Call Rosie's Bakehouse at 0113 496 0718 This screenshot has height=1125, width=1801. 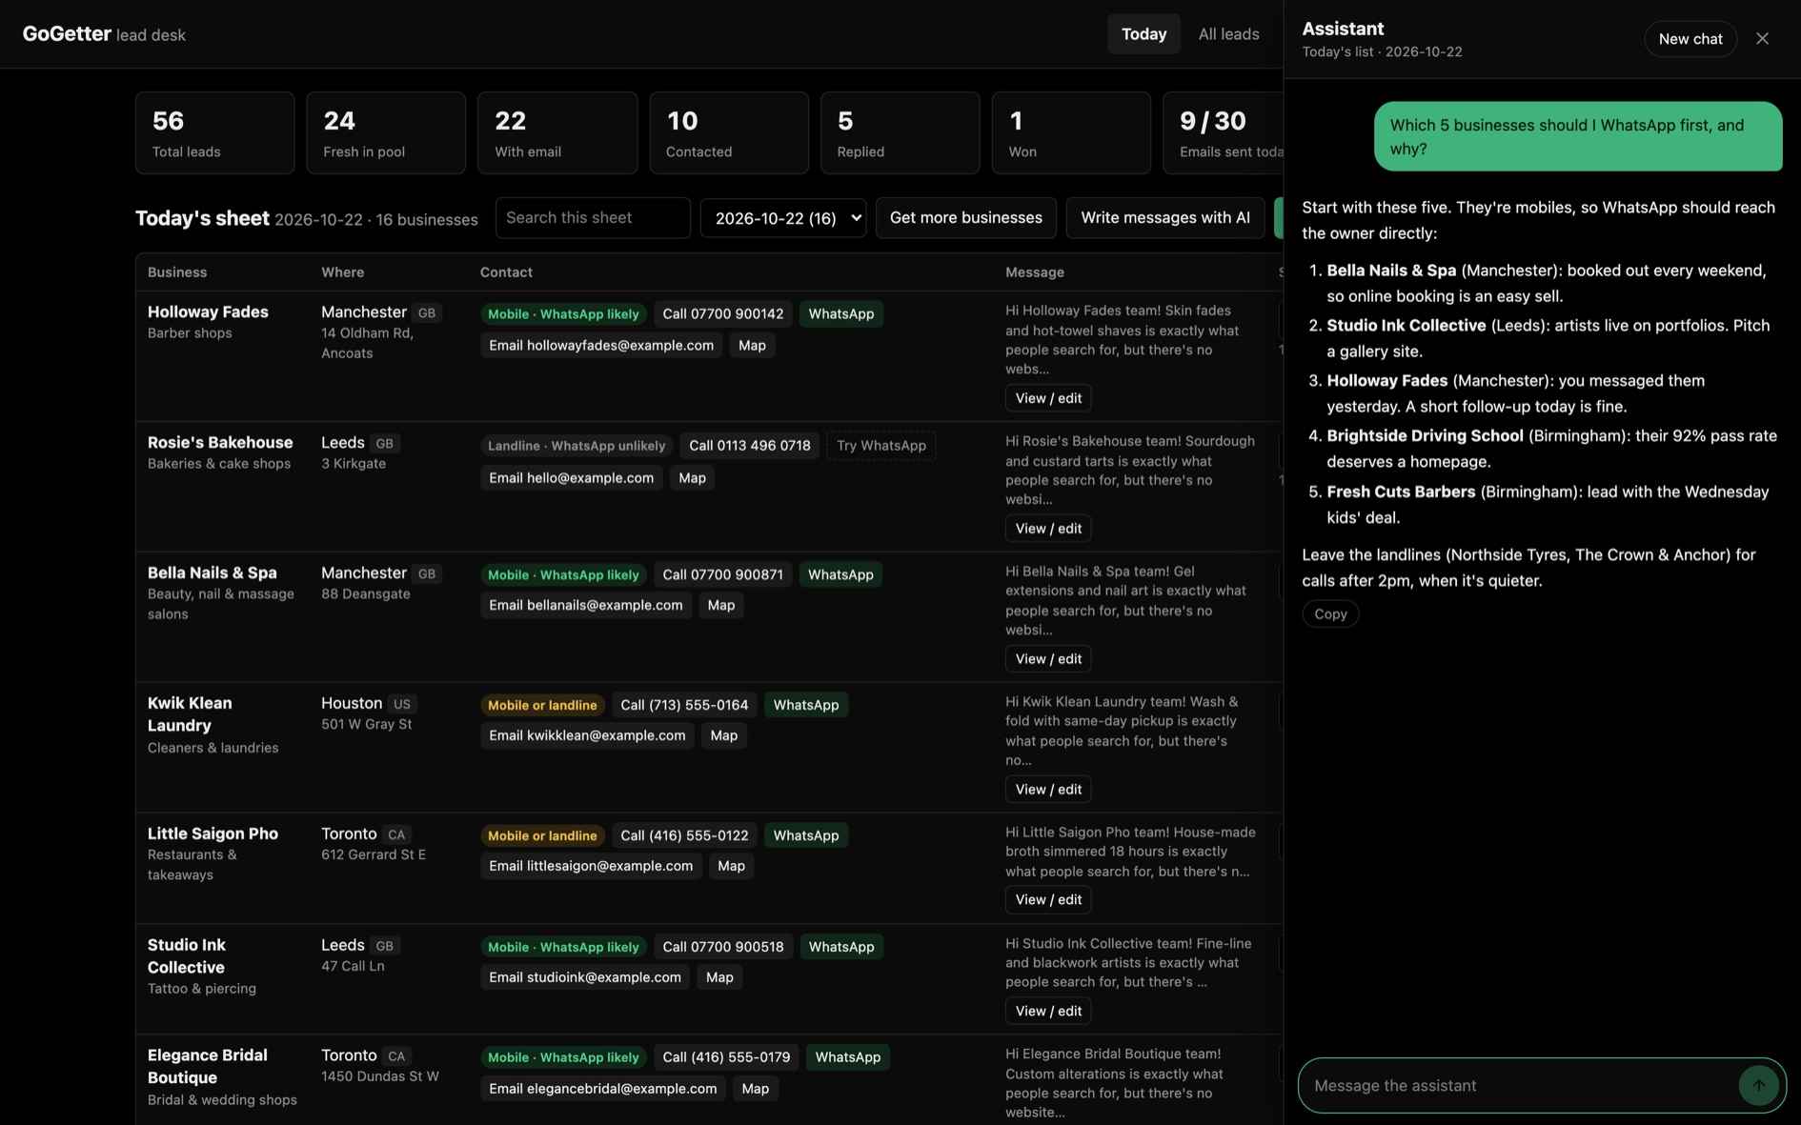click(x=749, y=446)
